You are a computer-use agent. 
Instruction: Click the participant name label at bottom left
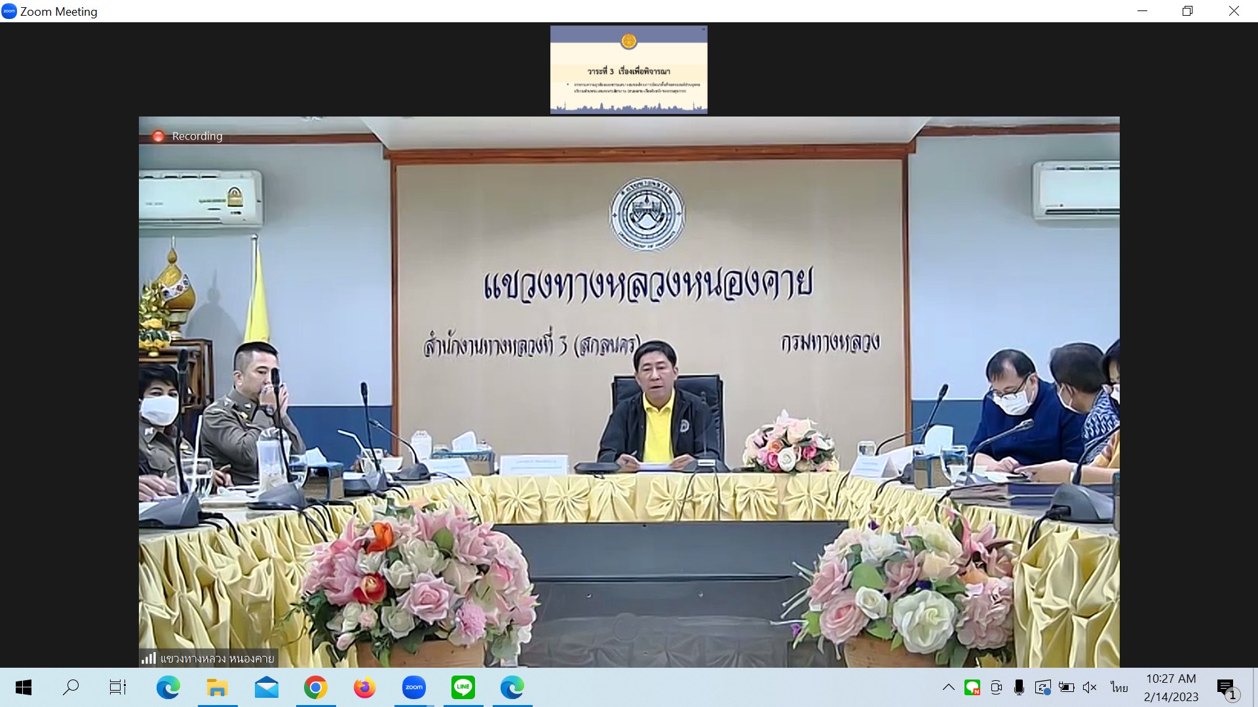[x=209, y=658]
